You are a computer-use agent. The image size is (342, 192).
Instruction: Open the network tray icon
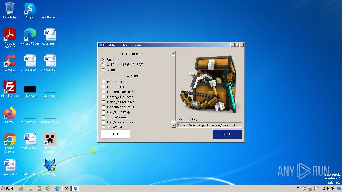point(310,189)
